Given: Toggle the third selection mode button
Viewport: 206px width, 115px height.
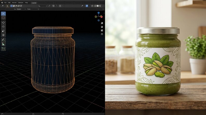Looking at the screenshot, I should click(x=16, y=6).
